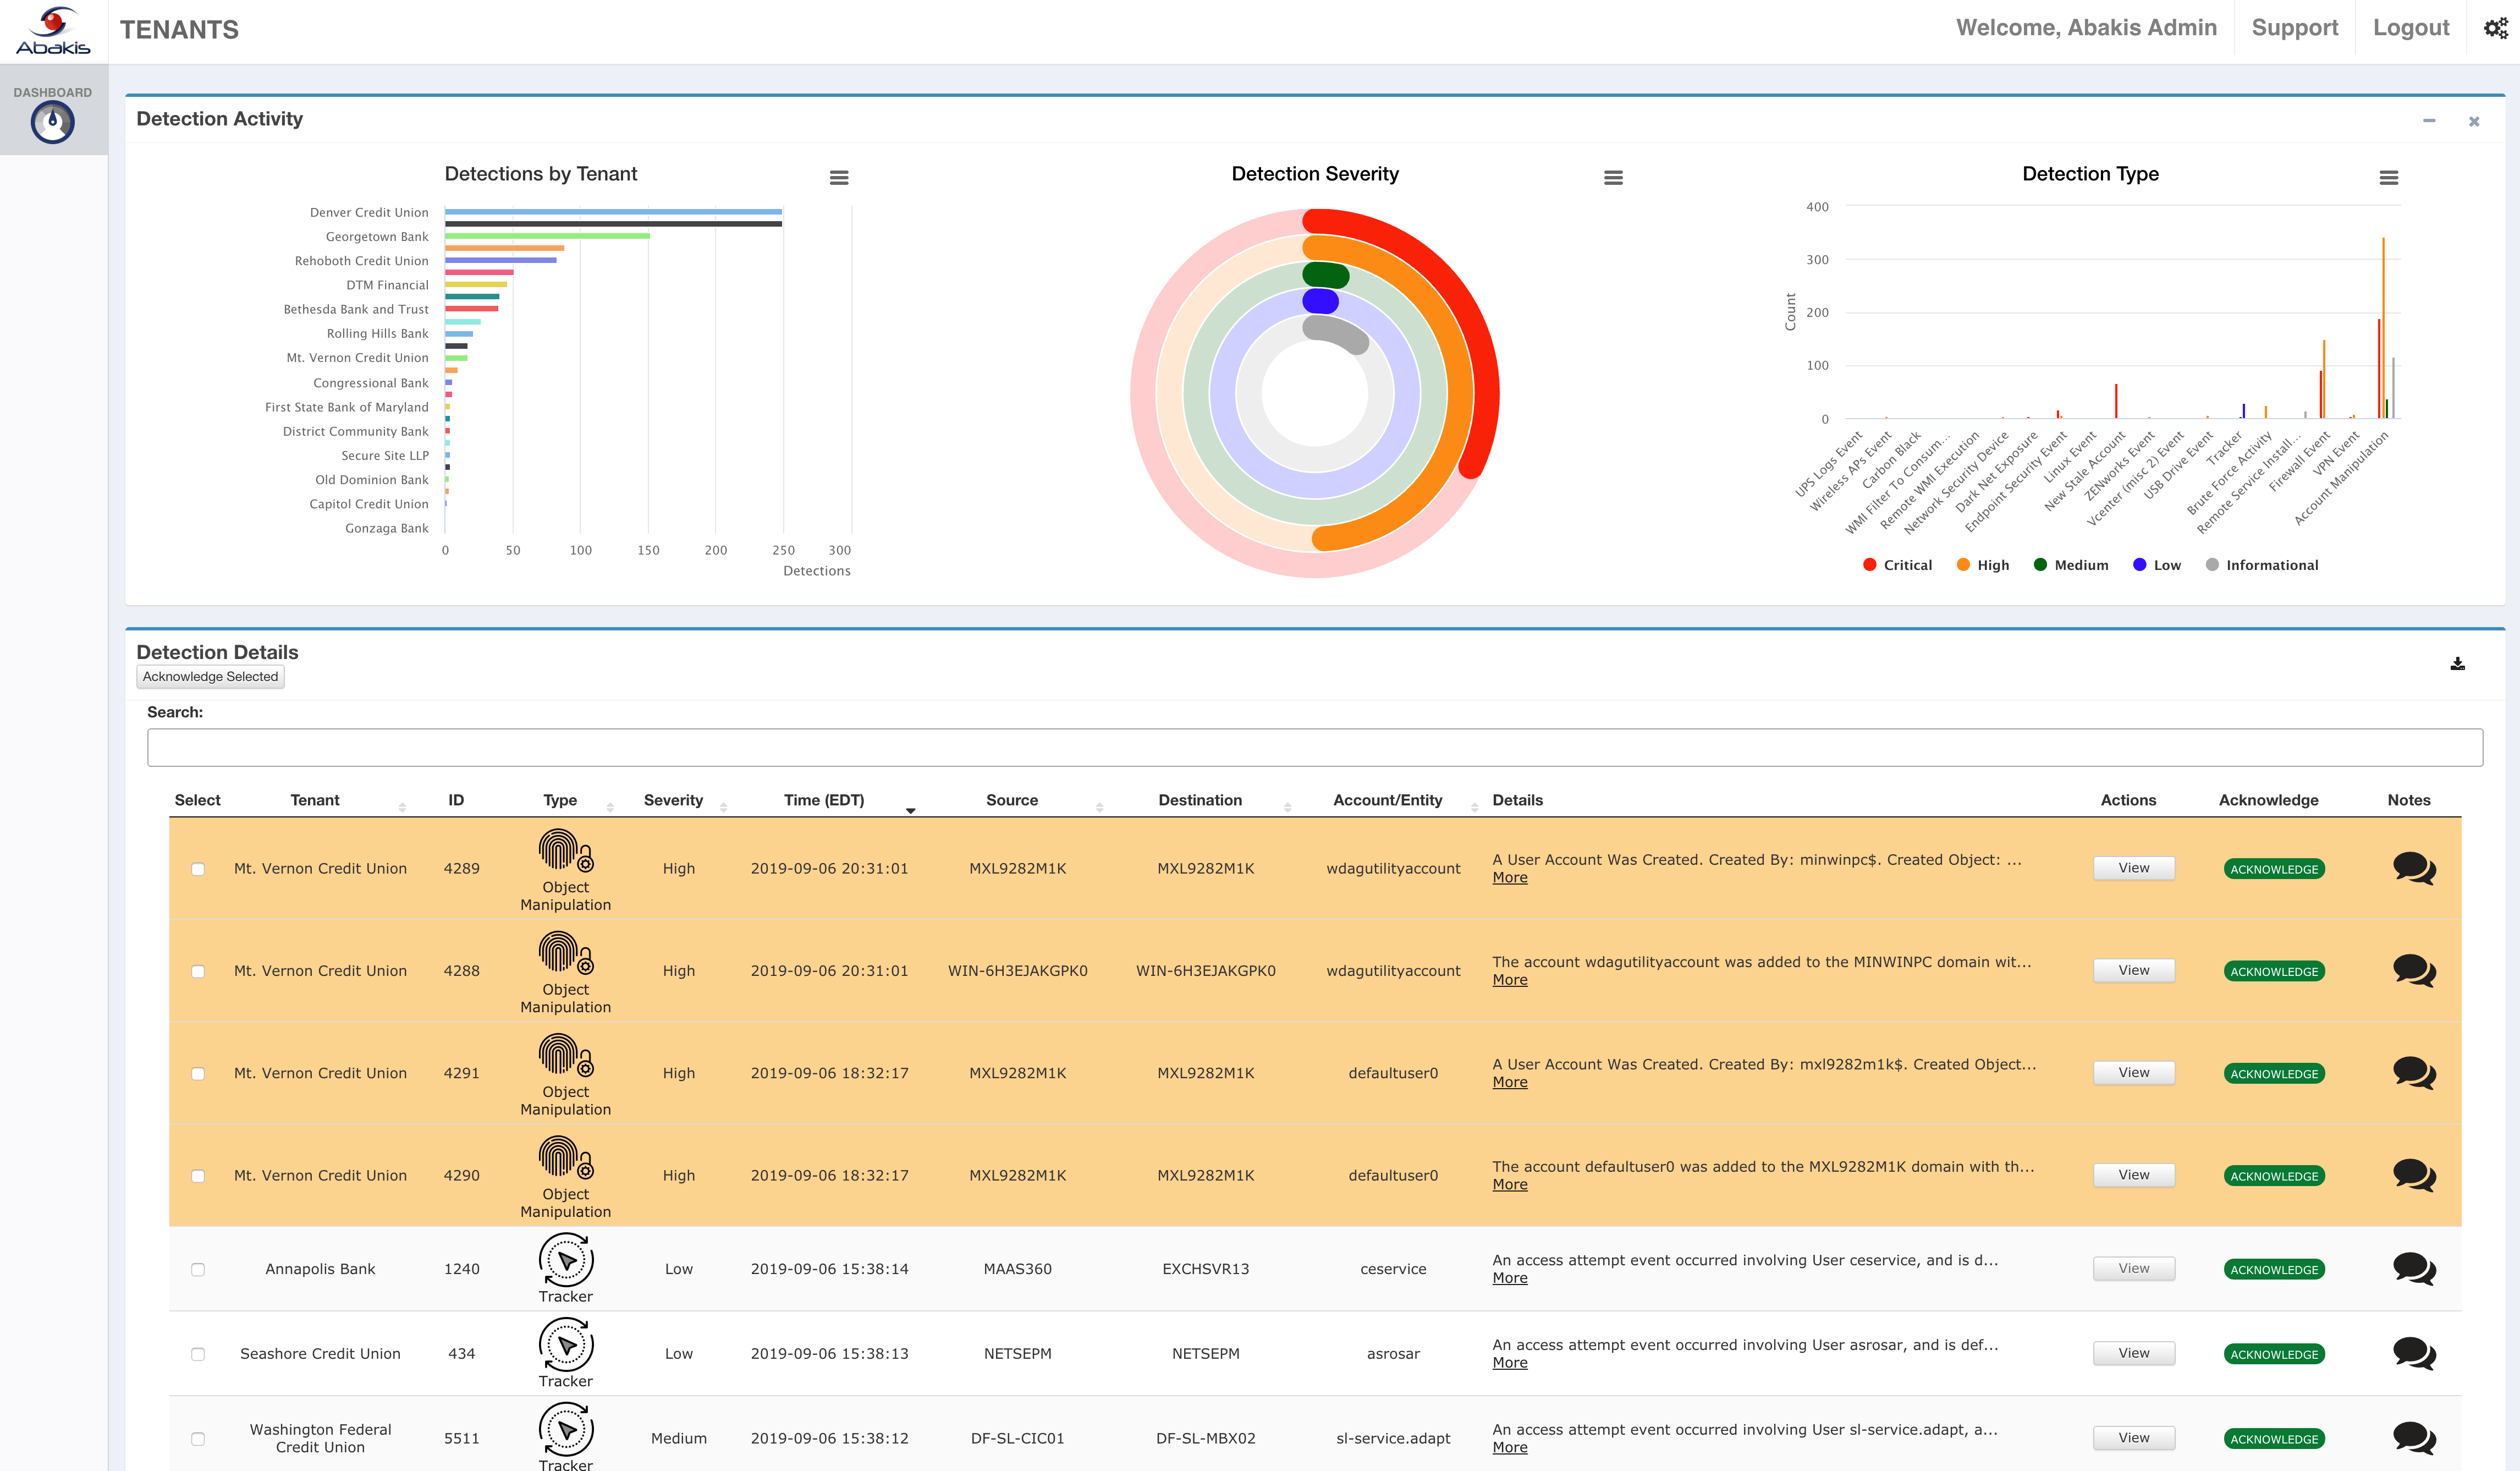Expand More details for detection 4291
This screenshot has width=2520, height=1471.
coord(1509,1082)
